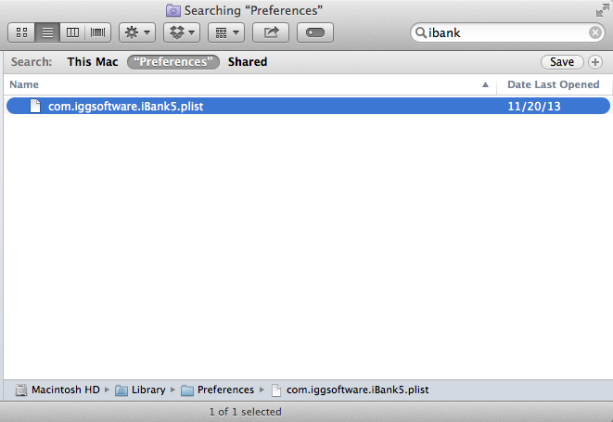
Task: Click the plist document icon in path bar
Action: point(276,390)
